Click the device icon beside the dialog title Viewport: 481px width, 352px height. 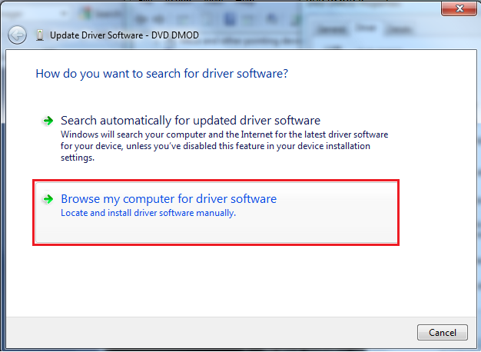coord(40,35)
